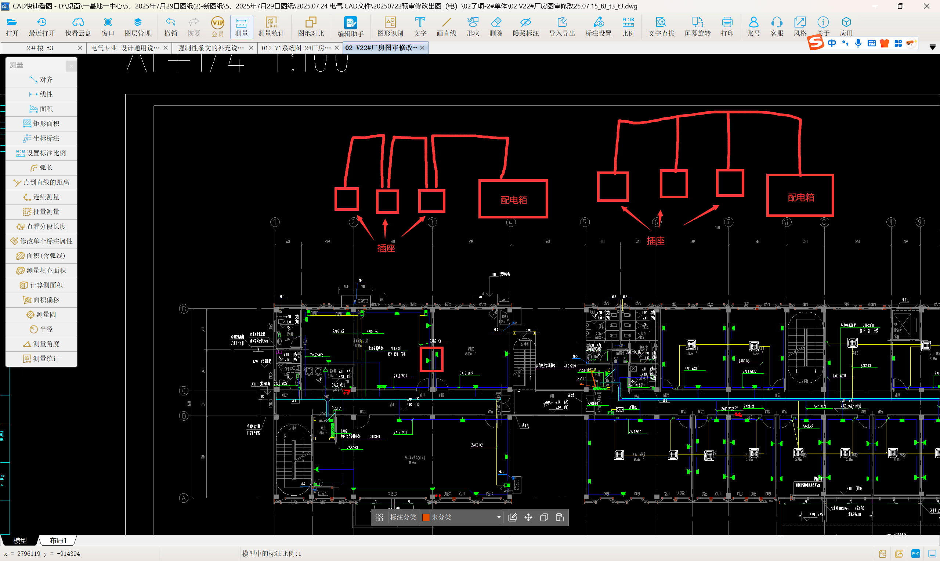This screenshot has height=561, width=940.
Task: Open the 快看云盘 cloud drive icon
Action: click(78, 27)
